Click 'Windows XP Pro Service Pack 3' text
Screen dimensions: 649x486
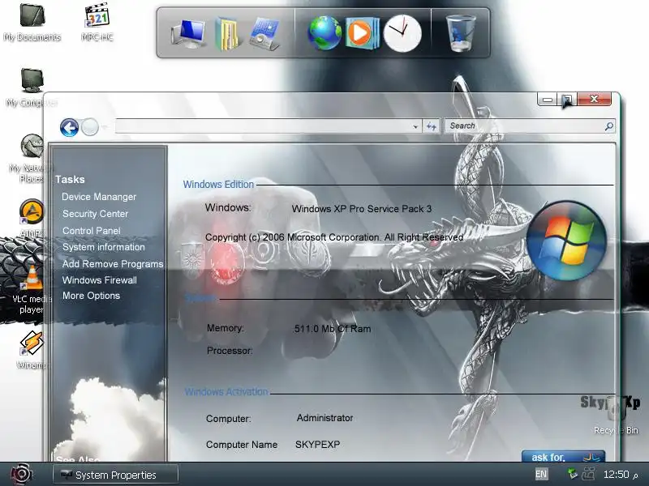pos(361,209)
